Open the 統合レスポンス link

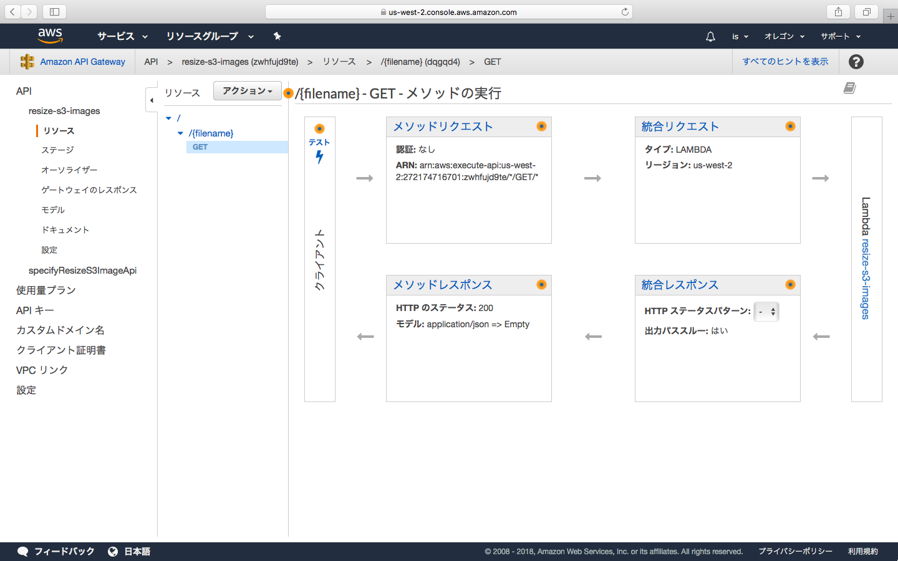point(680,285)
